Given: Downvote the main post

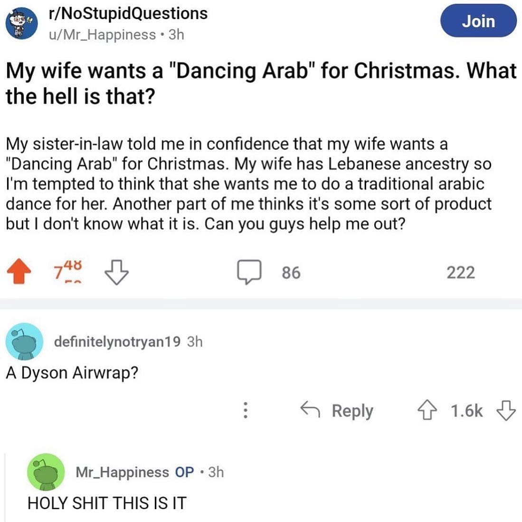Looking at the screenshot, I should point(116,273).
